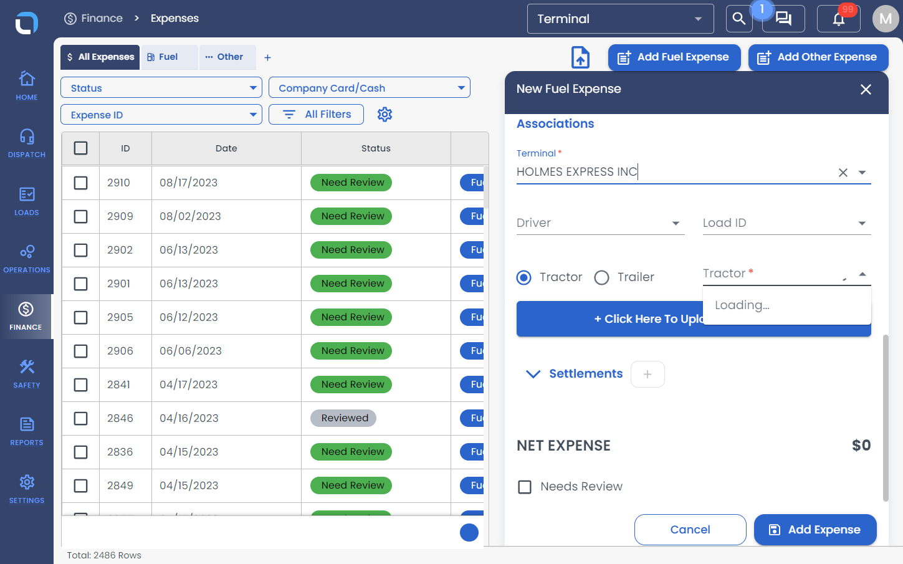Click the global search magnifier icon

pos(739,19)
